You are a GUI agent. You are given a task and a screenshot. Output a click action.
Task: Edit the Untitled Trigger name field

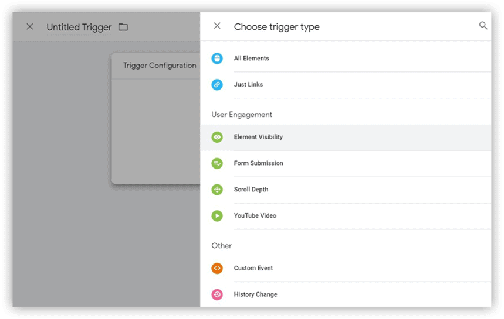(79, 28)
